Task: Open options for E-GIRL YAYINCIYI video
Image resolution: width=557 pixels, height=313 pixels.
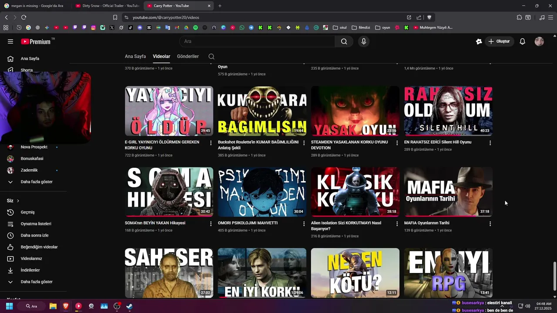Action: click(x=211, y=143)
